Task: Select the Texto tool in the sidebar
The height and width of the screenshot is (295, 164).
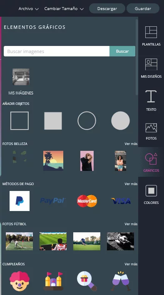Action: pos(151,101)
